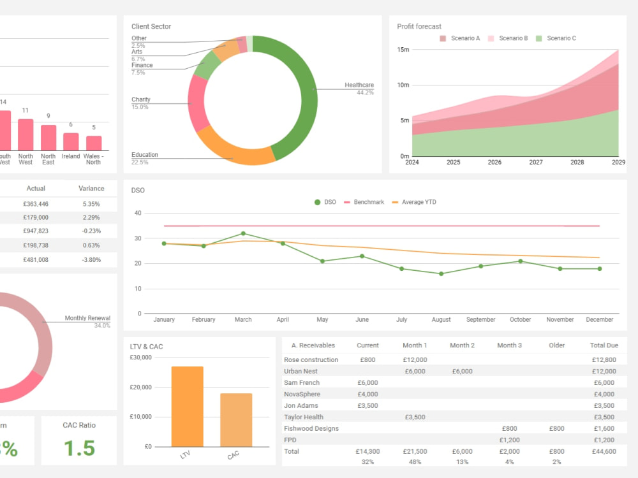
Task: Select the LTV bar in the LTV & CAC chart
Action: coord(187,405)
